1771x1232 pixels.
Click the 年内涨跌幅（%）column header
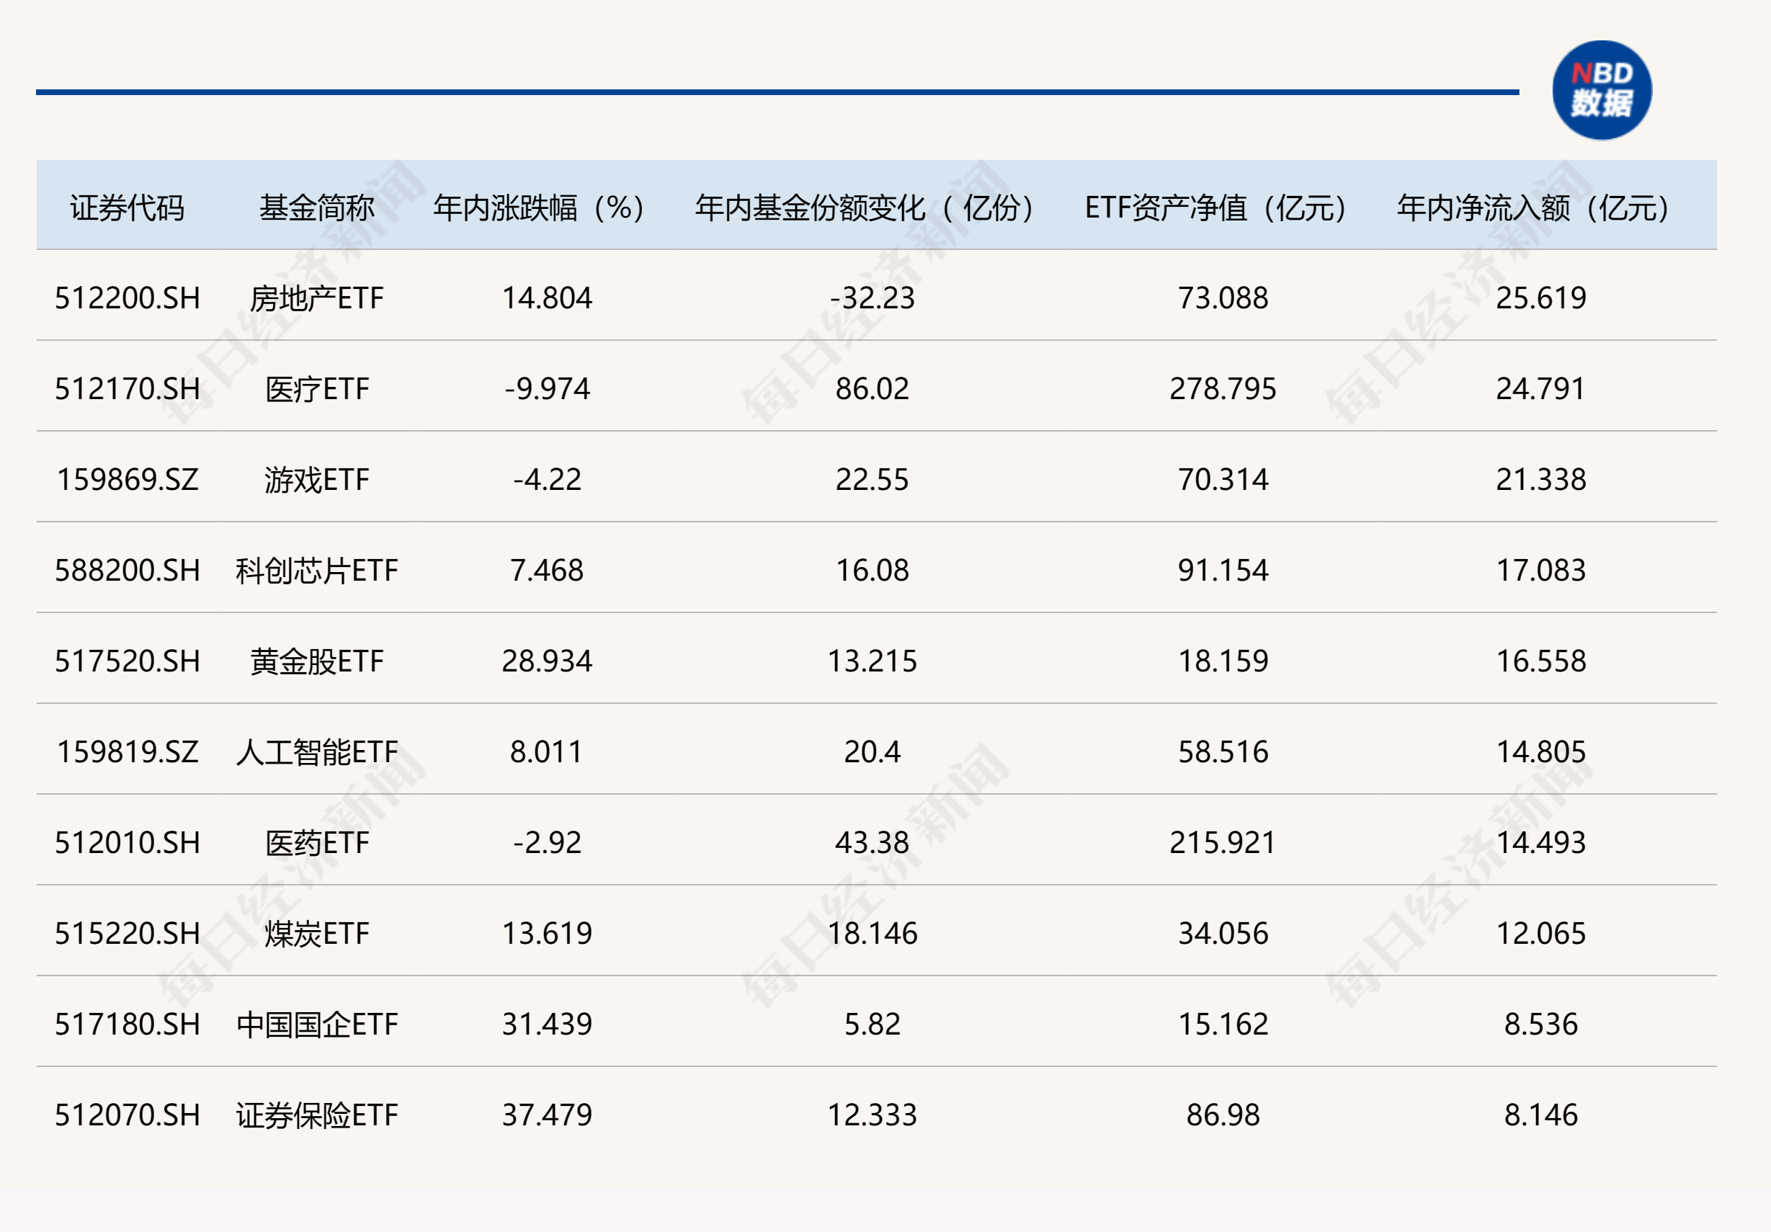coord(538,204)
